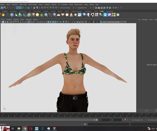Click the grid-lined sphere V-Ray shelf icon

pos(37,15)
